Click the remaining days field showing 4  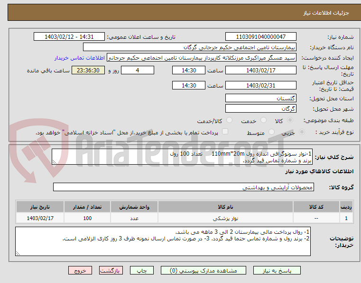coord(138,71)
